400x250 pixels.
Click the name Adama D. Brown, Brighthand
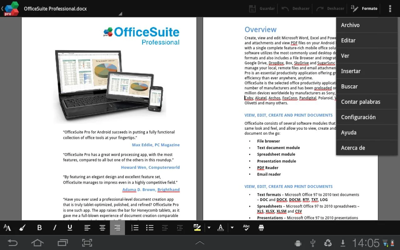point(151,189)
